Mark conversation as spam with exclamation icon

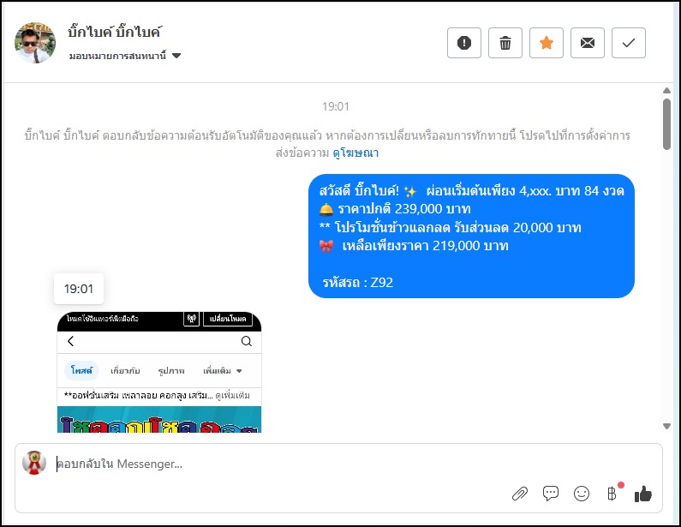pos(463,43)
